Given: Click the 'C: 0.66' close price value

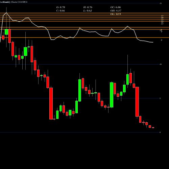Looking at the screenshot, I should click(x=61, y=11).
